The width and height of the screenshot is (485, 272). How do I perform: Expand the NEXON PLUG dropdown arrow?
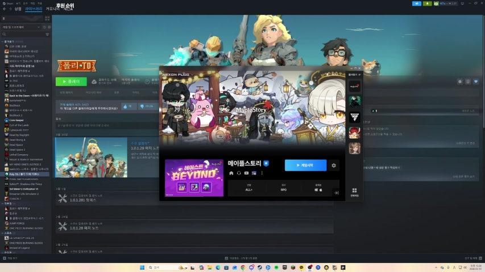[x=192, y=75]
